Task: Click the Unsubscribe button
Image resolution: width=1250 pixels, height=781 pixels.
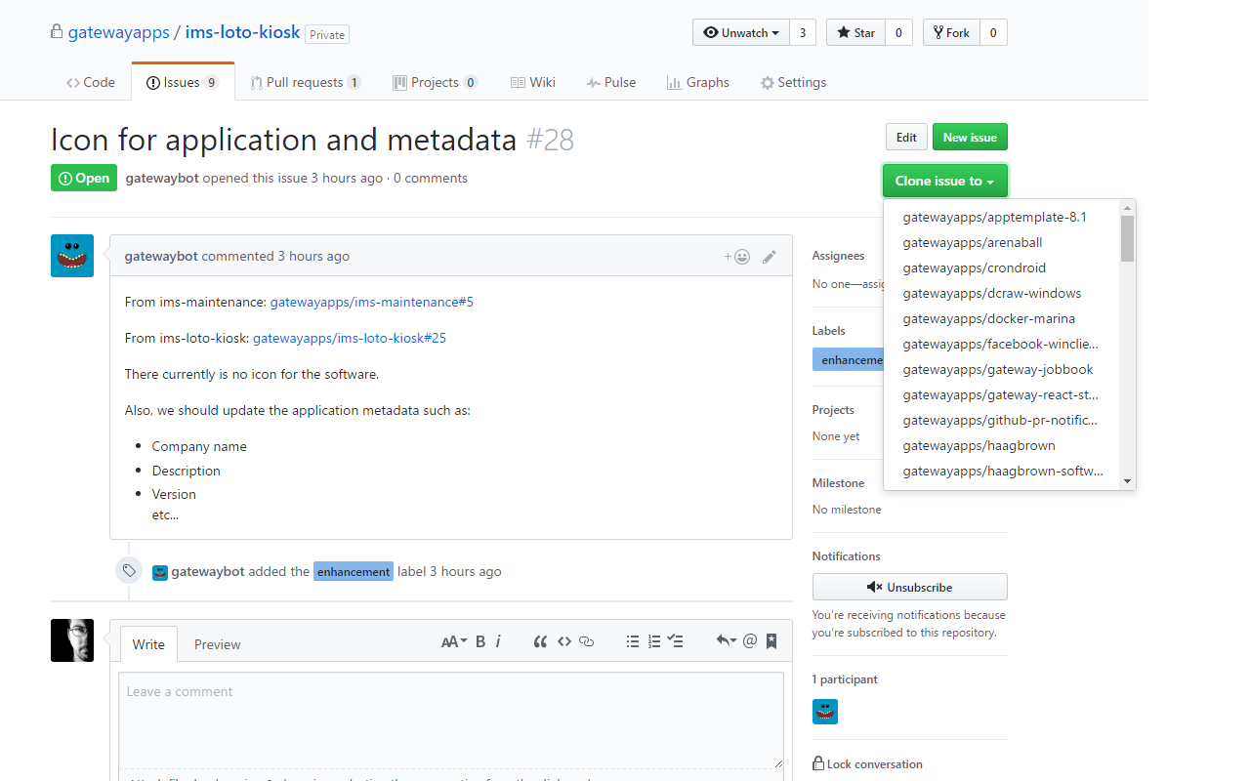Action: pos(909,587)
